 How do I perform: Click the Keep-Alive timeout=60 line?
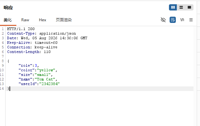click(x=32, y=43)
